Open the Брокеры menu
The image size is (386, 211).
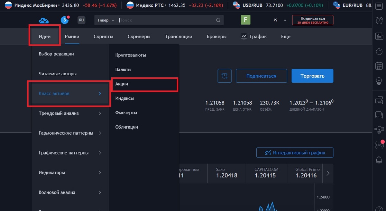[216, 37]
